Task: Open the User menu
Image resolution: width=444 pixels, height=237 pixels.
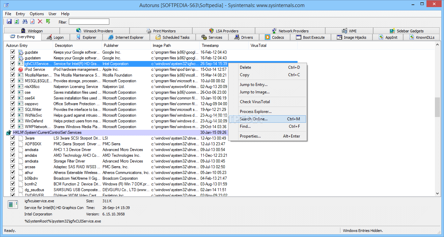Action: click(53, 14)
